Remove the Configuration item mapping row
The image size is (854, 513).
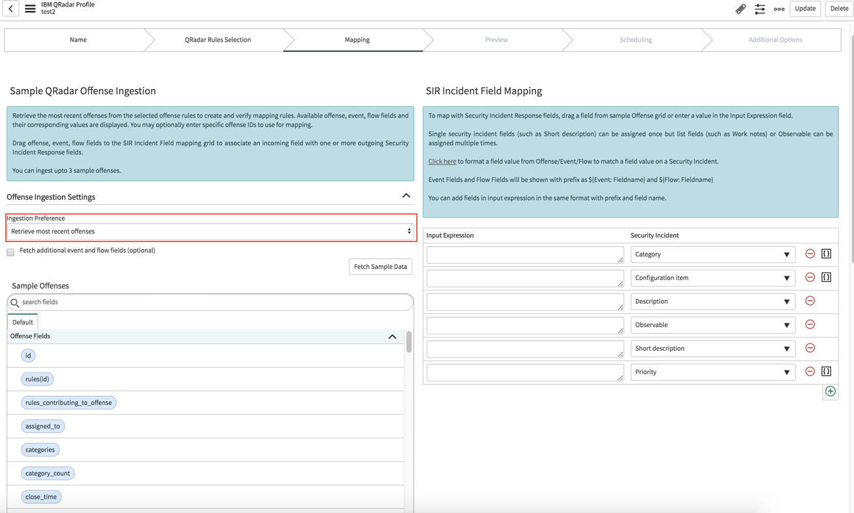810,277
